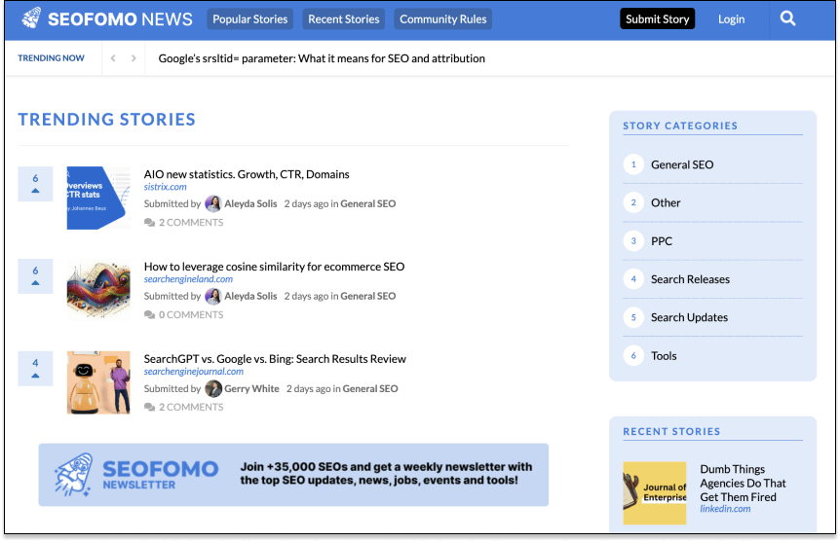Click category number 6 badge

[633, 356]
